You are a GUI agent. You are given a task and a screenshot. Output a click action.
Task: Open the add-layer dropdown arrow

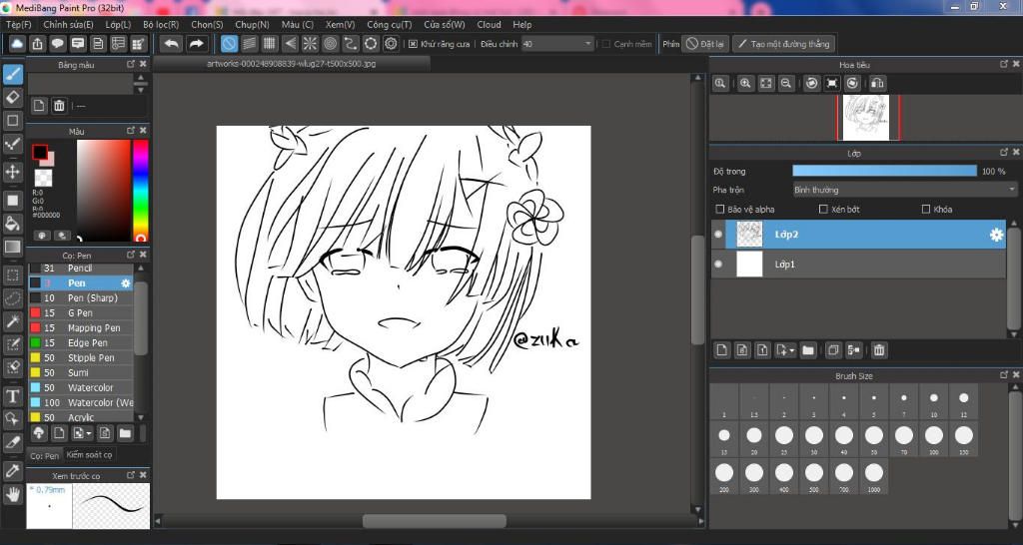pos(792,350)
